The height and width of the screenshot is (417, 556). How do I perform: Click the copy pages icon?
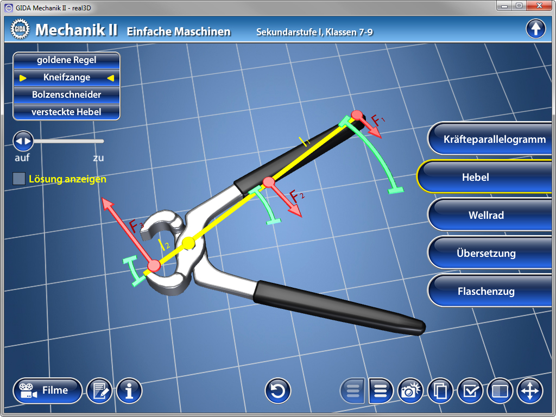tap(440, 390)
